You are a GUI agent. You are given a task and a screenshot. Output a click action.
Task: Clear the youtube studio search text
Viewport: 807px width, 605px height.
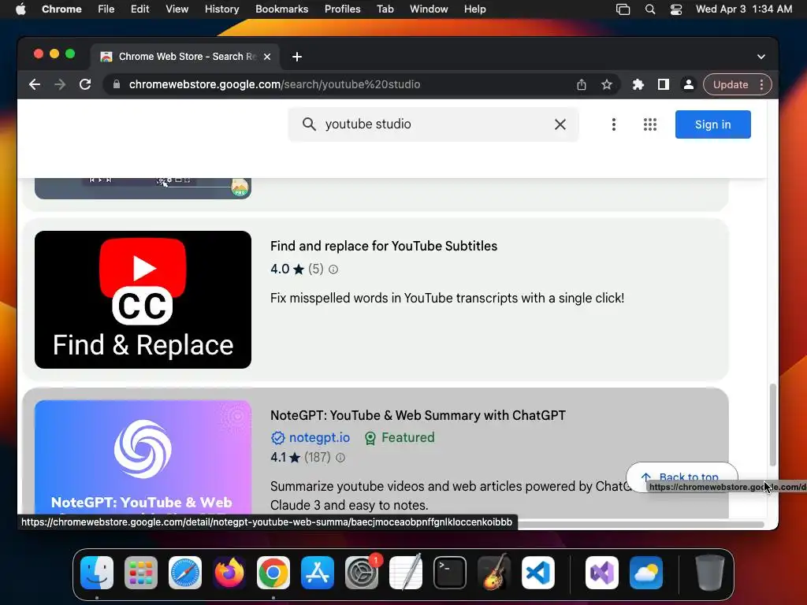[560, 124]
